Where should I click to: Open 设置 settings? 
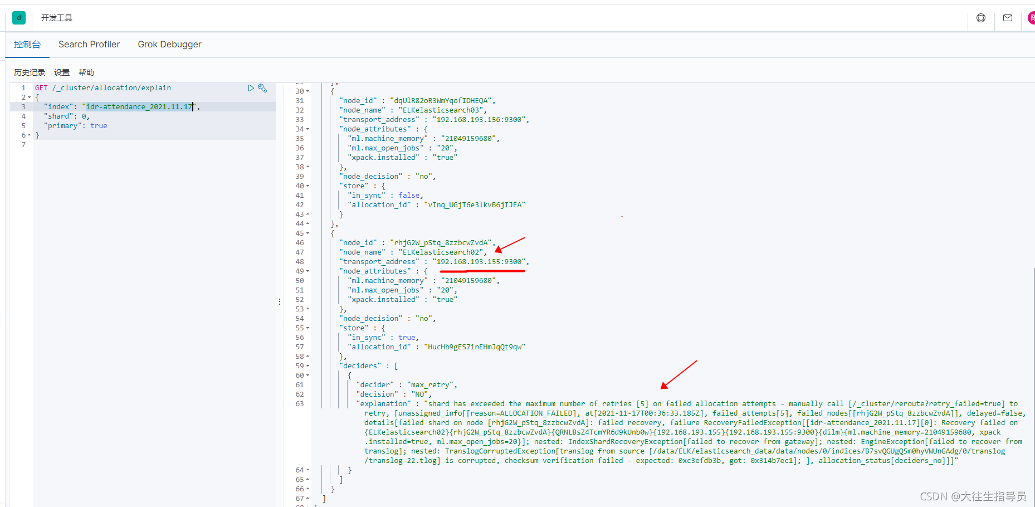[x=62, y=72]
